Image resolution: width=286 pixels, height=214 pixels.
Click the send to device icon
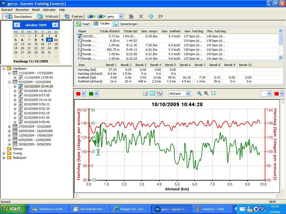91,16
